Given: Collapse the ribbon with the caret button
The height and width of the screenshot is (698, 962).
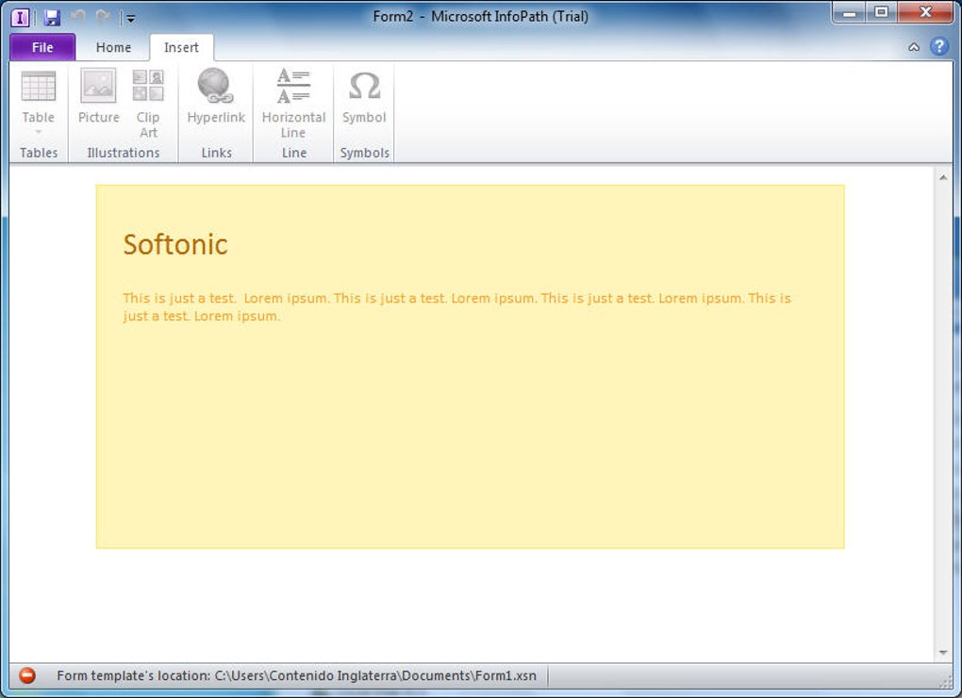Looking at the screenshot, I should [x=914, y=47].
